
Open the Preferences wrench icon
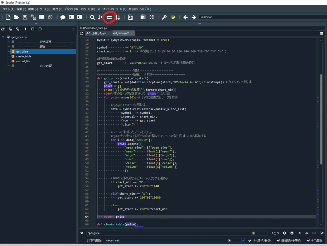click(164, 17)
